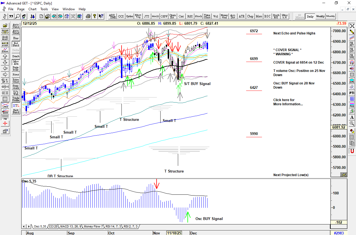The width and height of the screenshot is (356, 235).
Task: Click the eraser tool icon
Action: pyautogui.click(x=352, y=131)
